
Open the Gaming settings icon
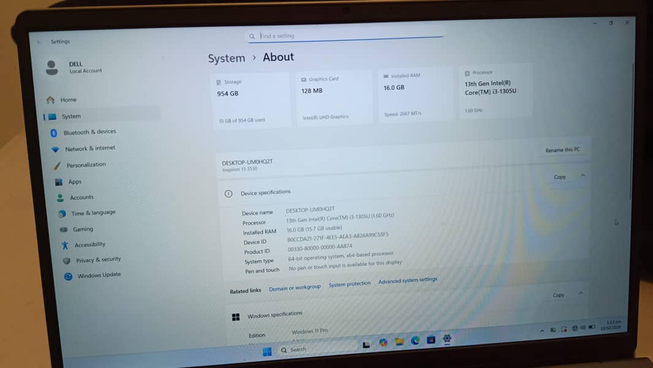pyautogui.click(x=63, y=229)
